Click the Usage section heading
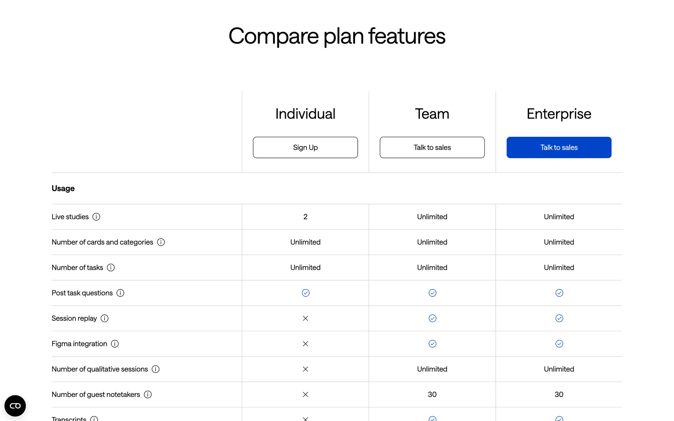This screenshot has width=674, height=421. tap(63, 188)
